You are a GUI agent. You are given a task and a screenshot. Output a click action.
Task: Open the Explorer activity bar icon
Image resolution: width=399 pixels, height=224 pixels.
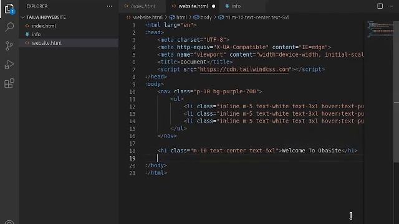(x=9, y=9)
